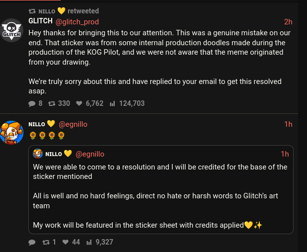Click the retweet icon showing 330
This screenshot has width=307, height=252.
pyautogui.click(x=52, y=103)
